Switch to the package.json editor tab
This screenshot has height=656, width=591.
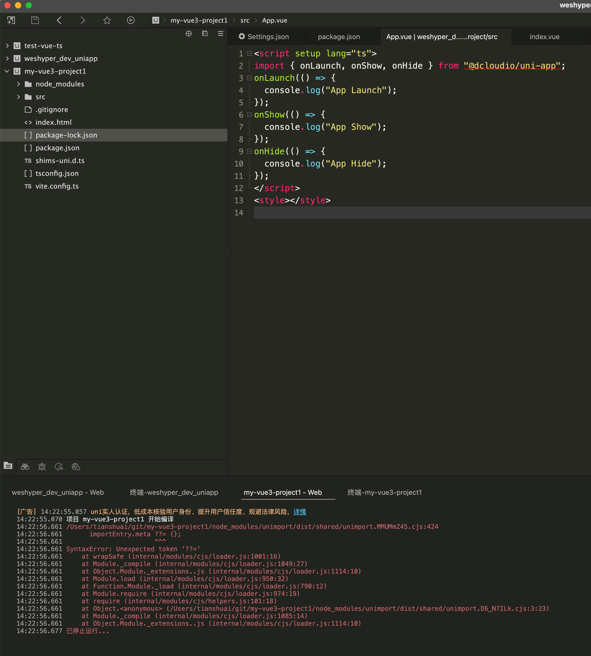pyautogui.click(x=339, y=37)
